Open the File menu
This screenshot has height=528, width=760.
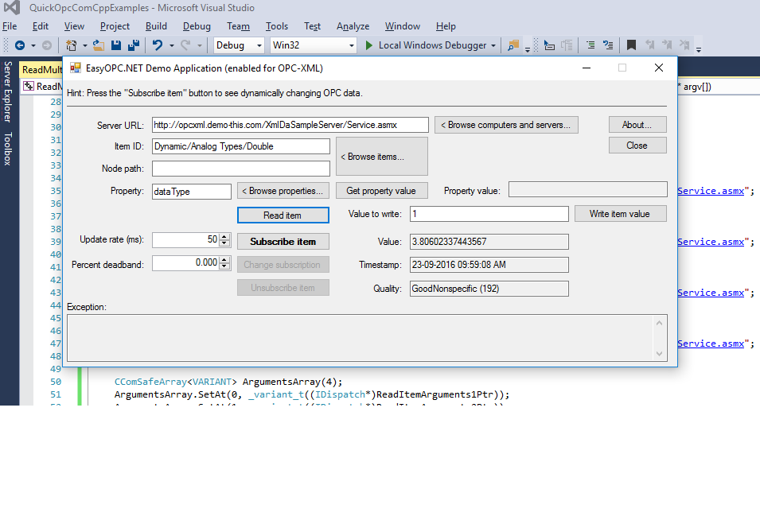pos(10,26)
